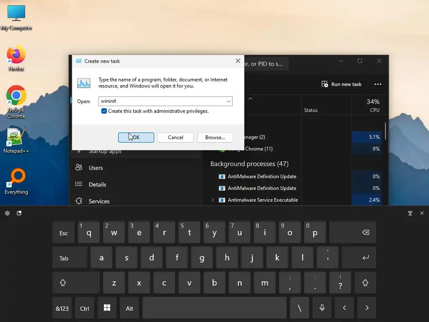Click Task Manager search box
Viewport: 429px width, 322px height.
[x=265, y=64]
